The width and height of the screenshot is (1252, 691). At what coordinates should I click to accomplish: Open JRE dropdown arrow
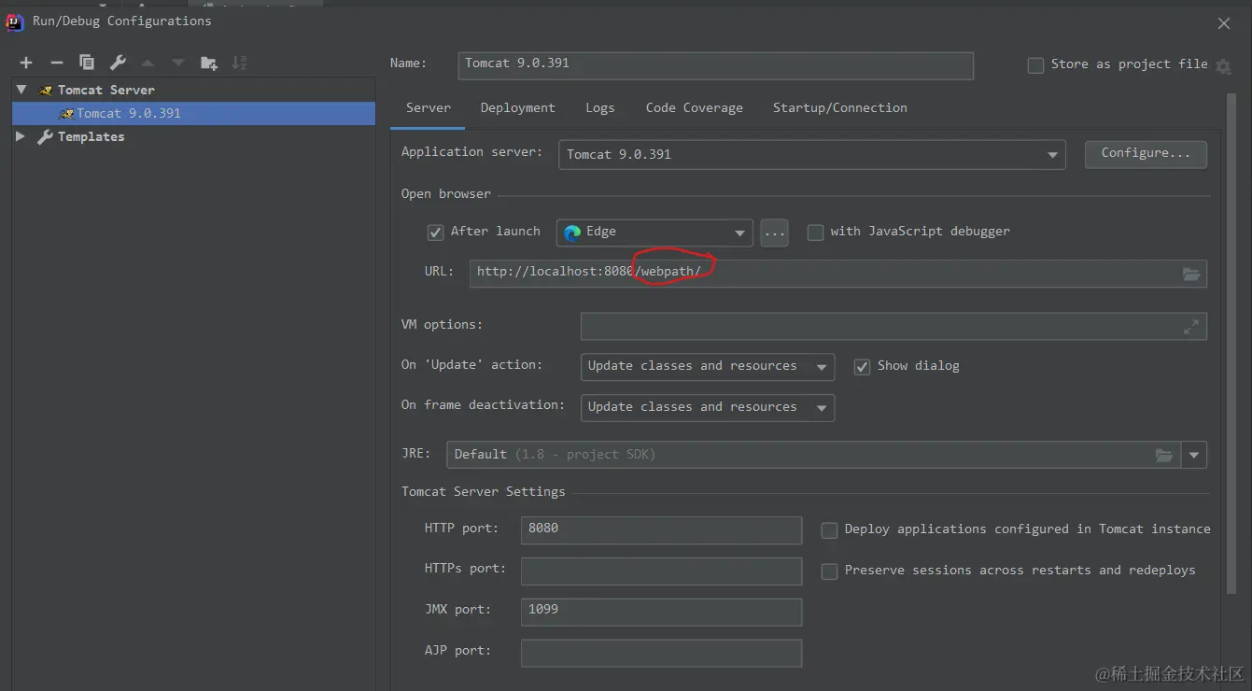pyautogui.click(x=1194, y=456)
